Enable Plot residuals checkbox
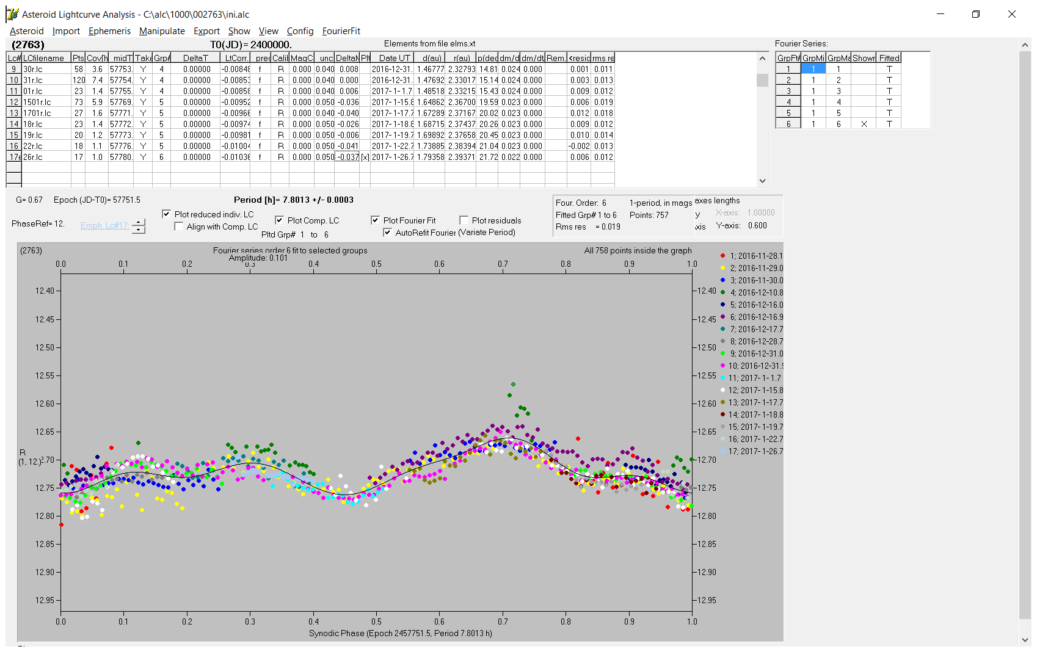This screenshot has height=652, width=1037. (x=464, y=220)
